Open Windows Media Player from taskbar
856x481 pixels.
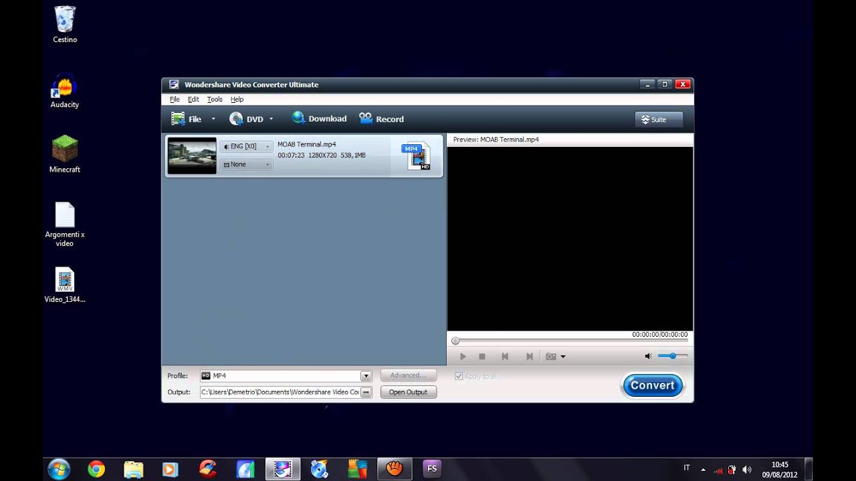pyautogui.click(x=170, y=469)
